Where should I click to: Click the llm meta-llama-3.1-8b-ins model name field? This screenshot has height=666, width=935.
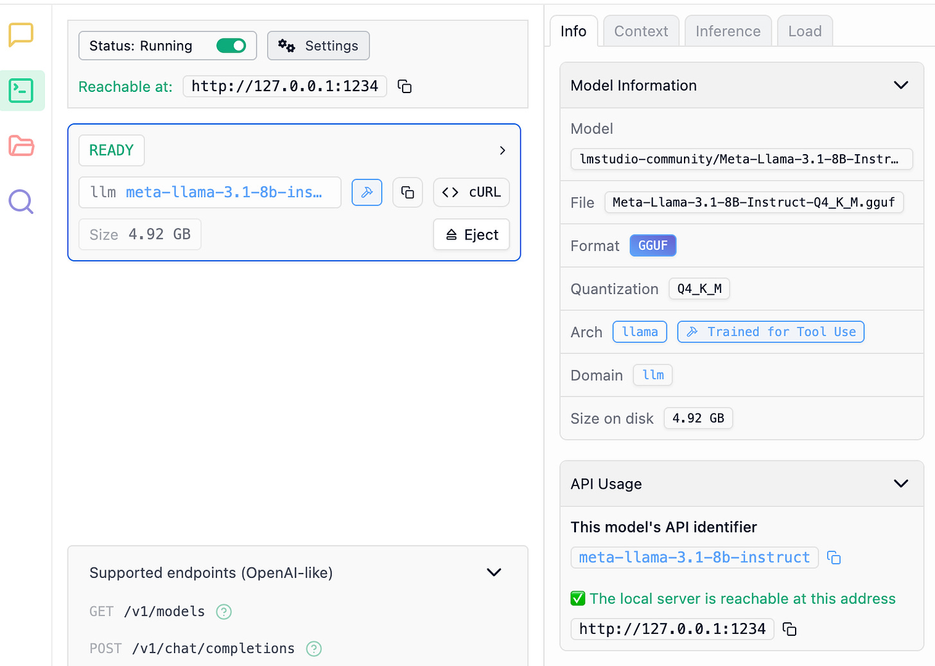(210, 192)
